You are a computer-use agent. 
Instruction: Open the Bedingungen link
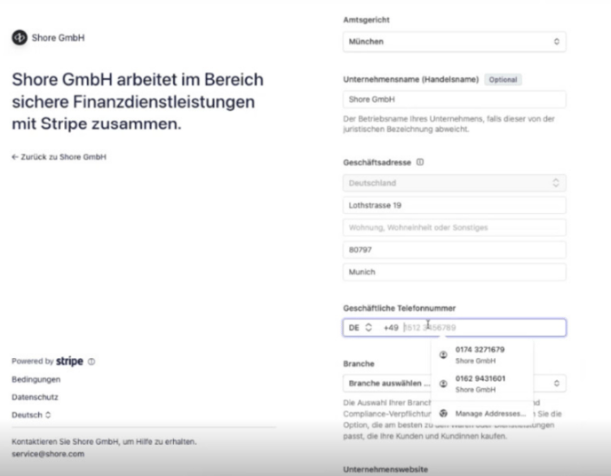[x=32, y=379]
